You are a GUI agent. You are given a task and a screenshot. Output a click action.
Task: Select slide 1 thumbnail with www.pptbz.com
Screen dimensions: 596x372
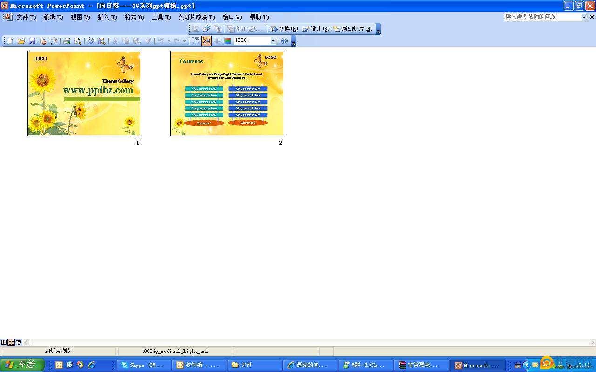point(84,93)
